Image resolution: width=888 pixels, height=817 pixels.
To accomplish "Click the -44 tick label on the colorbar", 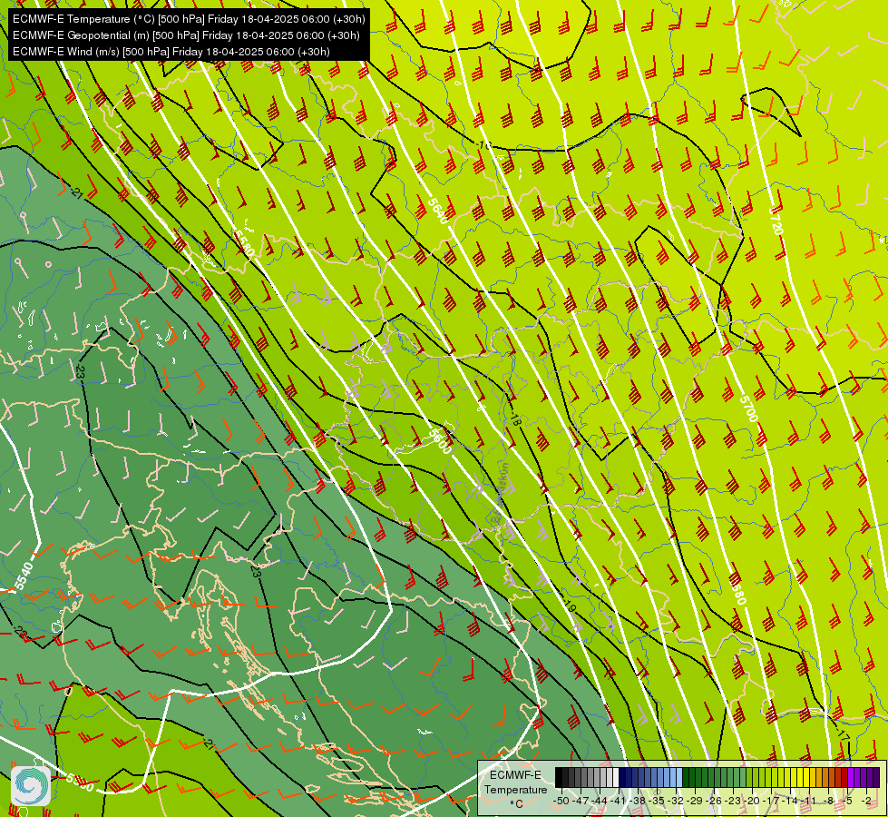I will (x=600, y=801).
